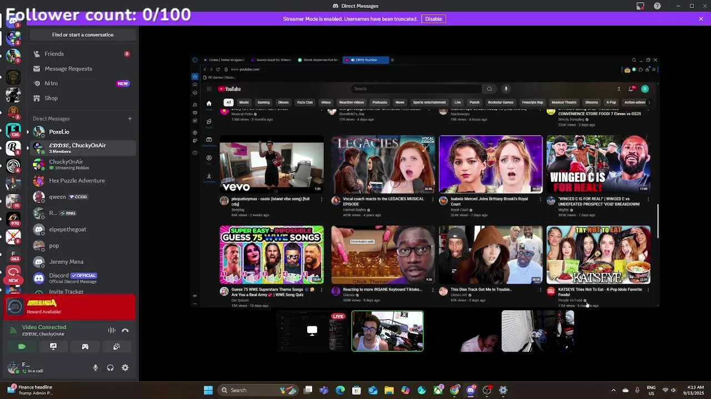Select the Music filter chip

(x=244, y=103)
